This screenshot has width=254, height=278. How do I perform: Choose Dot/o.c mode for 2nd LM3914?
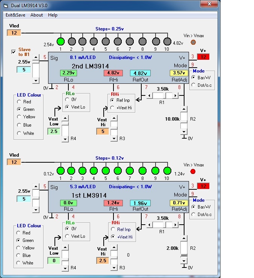pos(194,85)
